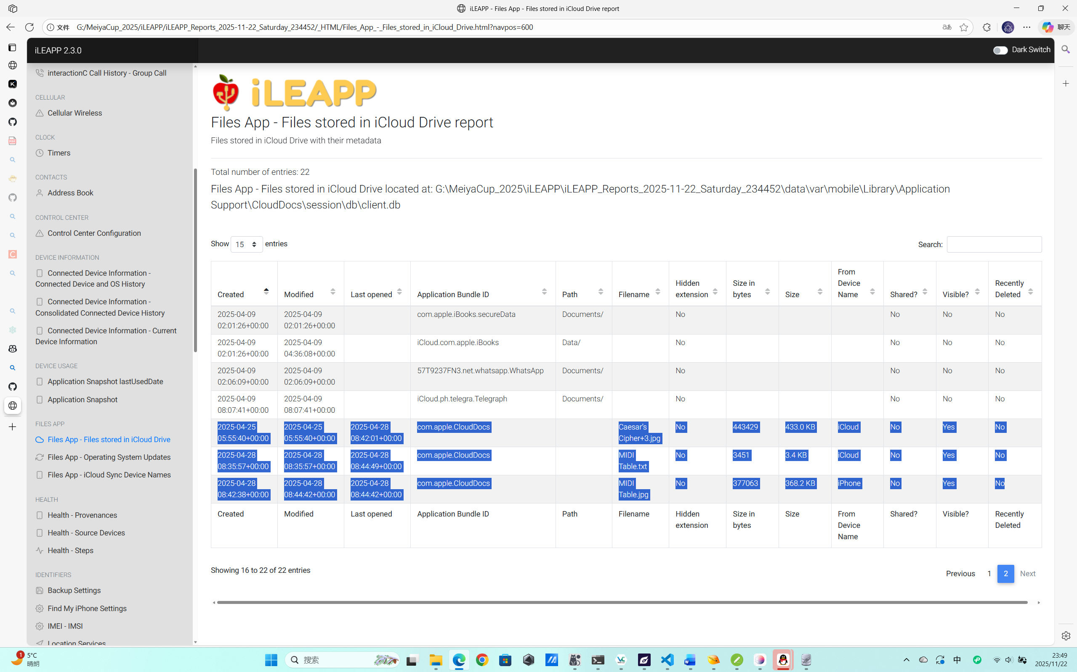Screen dimensions: 1077x672
Task: Click the browser refresh icon
Action: pyautogui.click(x=29, y=27)
